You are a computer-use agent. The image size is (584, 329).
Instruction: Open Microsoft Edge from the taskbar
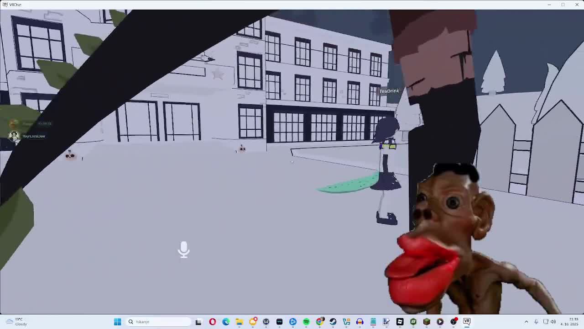(x=225, y=322)
